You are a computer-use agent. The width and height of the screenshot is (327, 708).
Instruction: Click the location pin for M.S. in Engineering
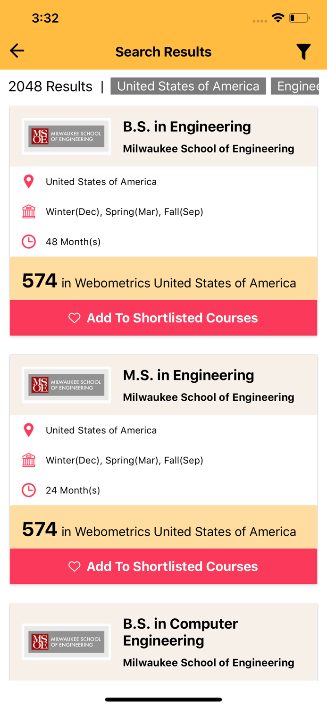[x=28, y=430]
